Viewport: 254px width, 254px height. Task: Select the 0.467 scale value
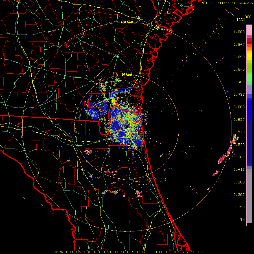(239, 157)
